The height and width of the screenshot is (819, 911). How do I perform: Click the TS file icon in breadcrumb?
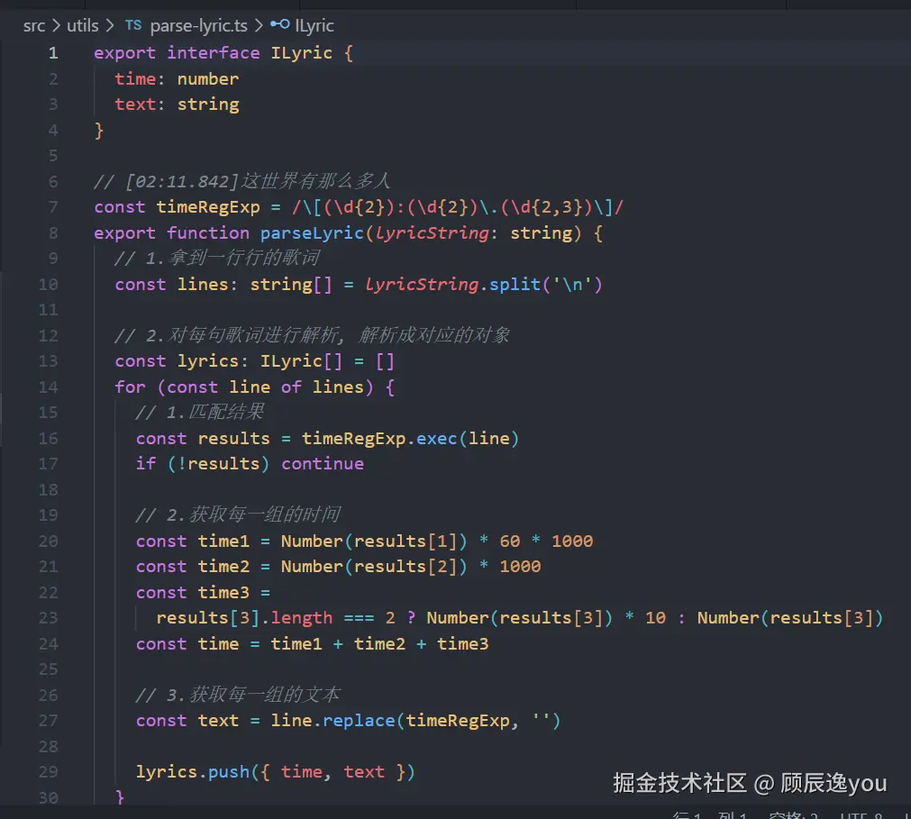(x=133, y=25)
